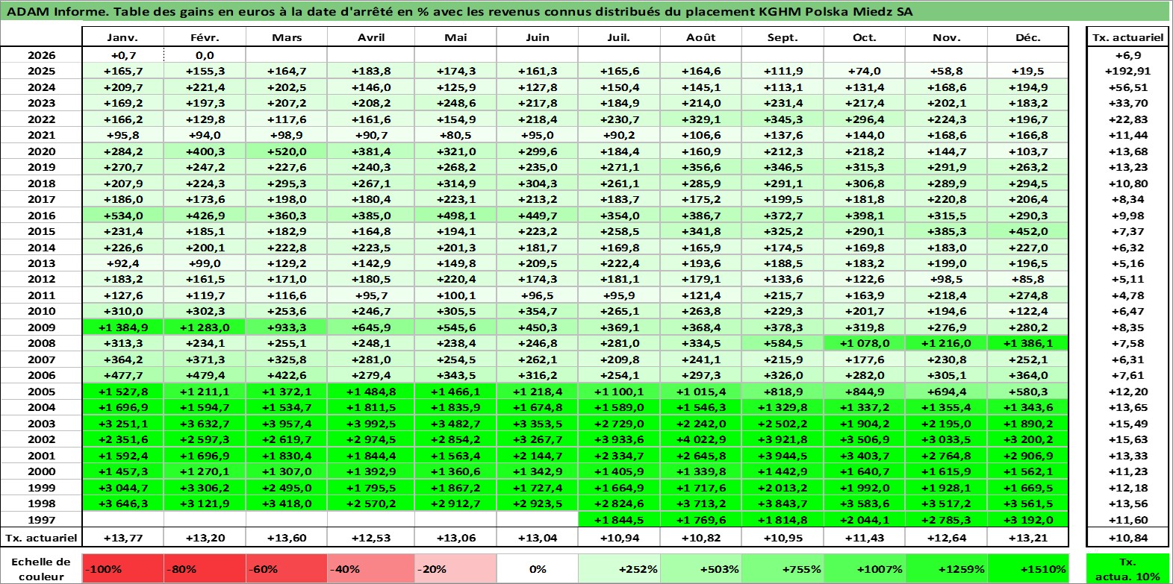
Task: Click the +0,7 cell for January 2026
Action: [122, 55]
